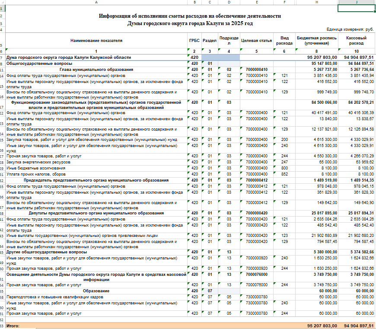The height and width of the screenshot is (329, 376).
Task: Click the 'Наименование показателя' header cell
Action: [96, 40]
